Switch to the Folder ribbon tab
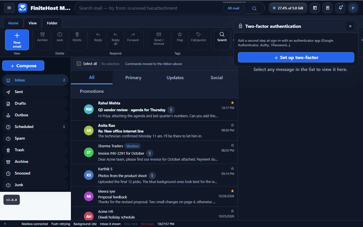The width and height of the screenshot is (363, 227). 52,23
